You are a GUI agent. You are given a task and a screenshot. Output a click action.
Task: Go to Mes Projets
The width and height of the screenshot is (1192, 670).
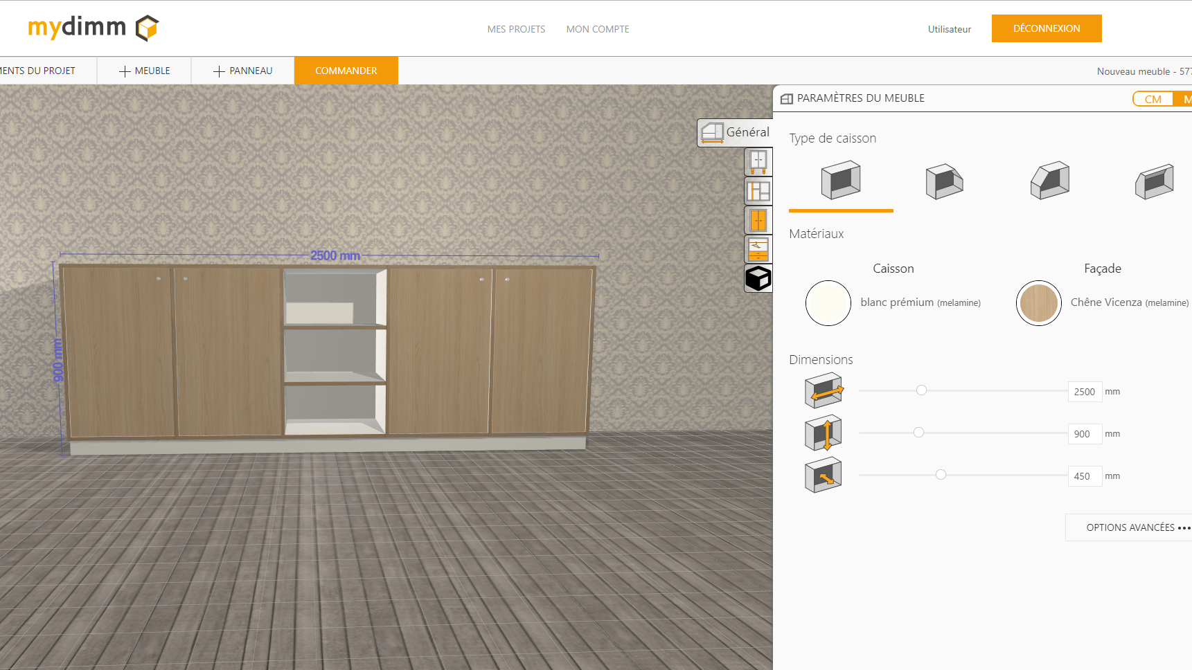[x=516, y=29]
